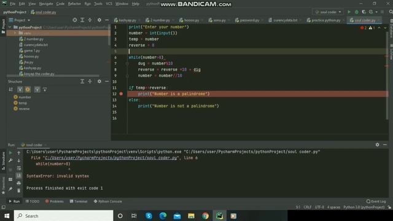Run the soul coder configuration
This screenshot has width=393, height=221.
coord(349,12)
